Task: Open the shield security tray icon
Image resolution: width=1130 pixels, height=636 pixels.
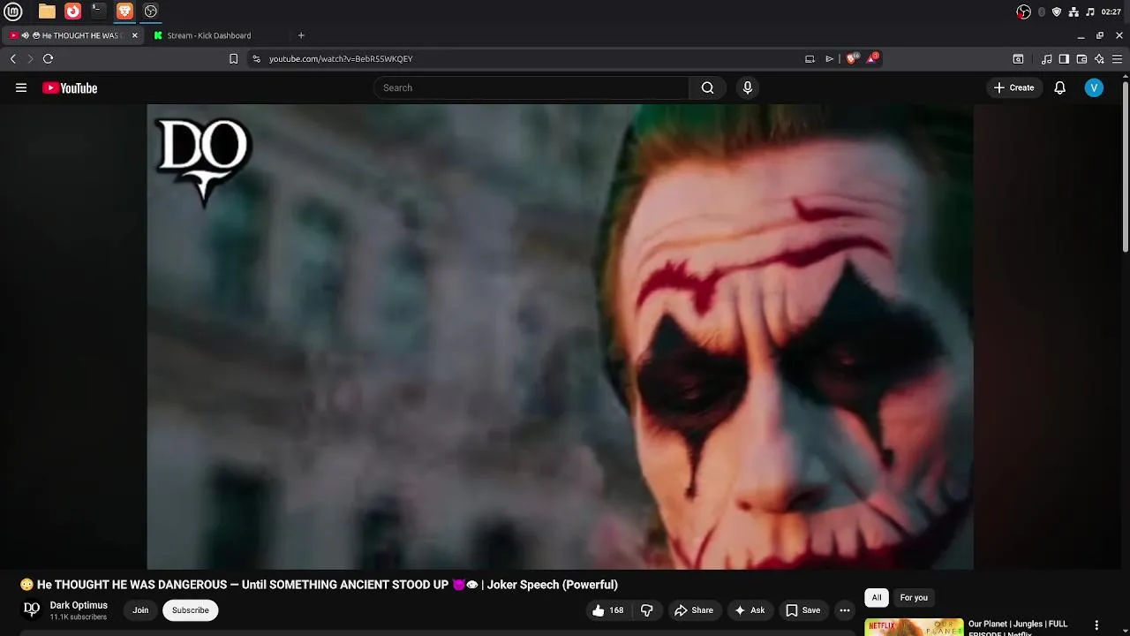Action: click(1057, 11)
